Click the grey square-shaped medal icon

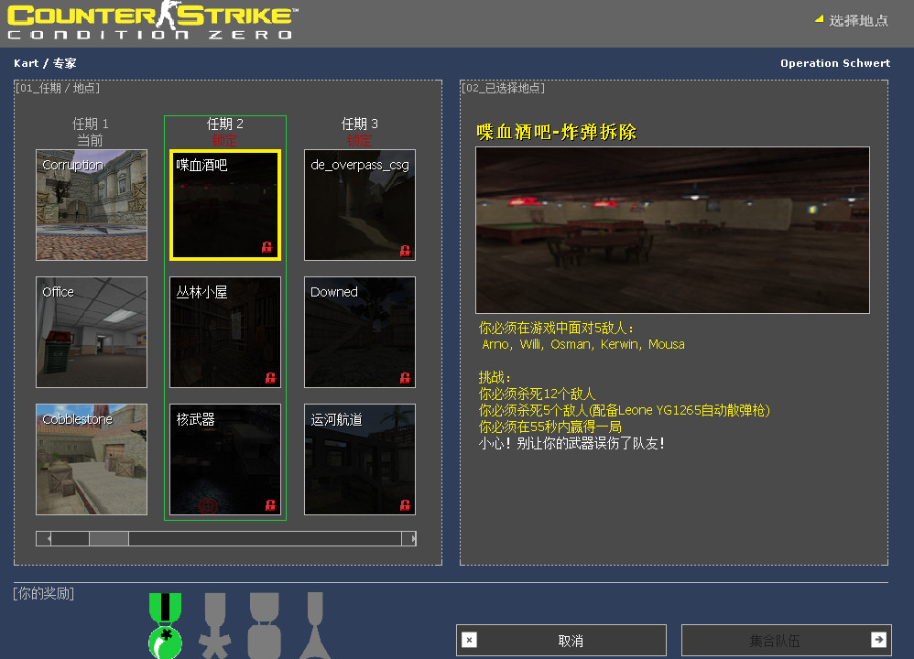pos(265,626)
